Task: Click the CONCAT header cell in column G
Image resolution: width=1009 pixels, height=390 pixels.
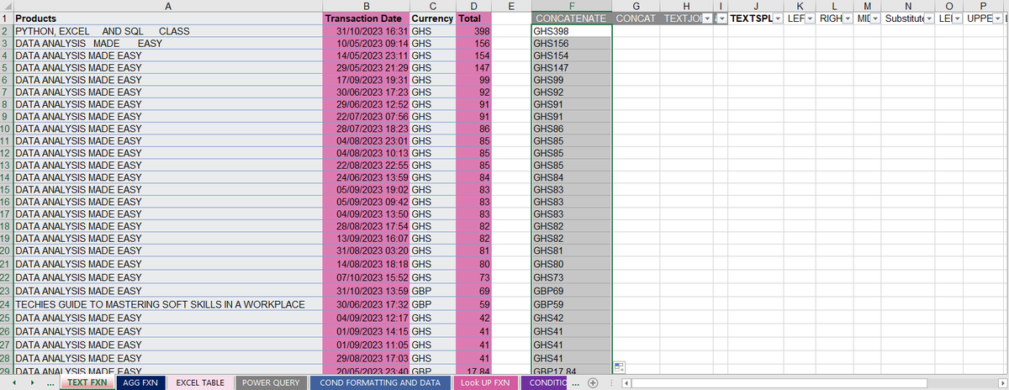Action: click(x=636, y=18)
